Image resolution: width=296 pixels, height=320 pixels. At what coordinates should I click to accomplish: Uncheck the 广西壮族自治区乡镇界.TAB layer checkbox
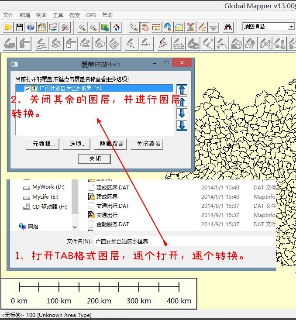28,88
